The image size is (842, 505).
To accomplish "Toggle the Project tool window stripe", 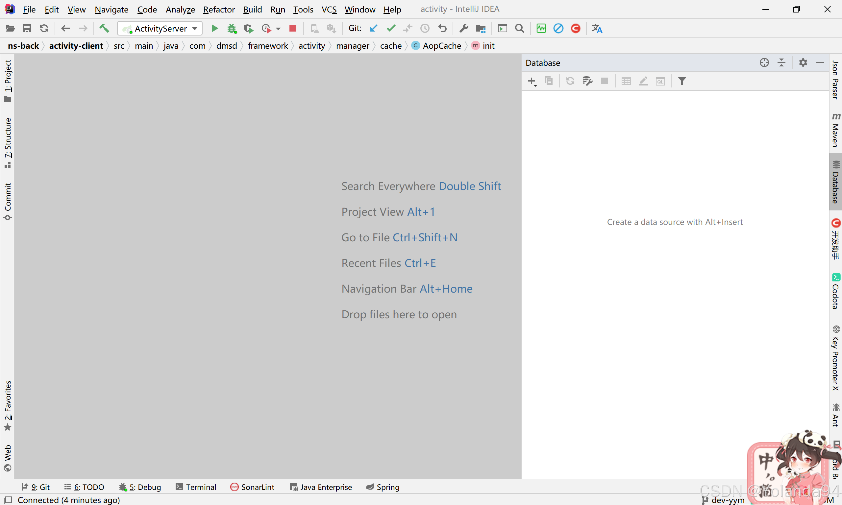I will 8,80.
